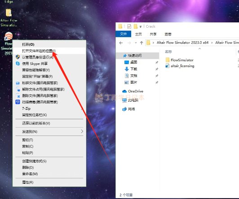Viewport: 239px width, 199px height.
Task: Select 桌面 in the navigation pane
Action: coord(134,62)
